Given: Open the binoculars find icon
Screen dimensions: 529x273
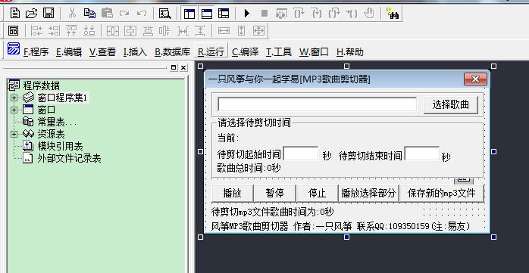Looking at the screenshot, I should click(x=393, y=14).
